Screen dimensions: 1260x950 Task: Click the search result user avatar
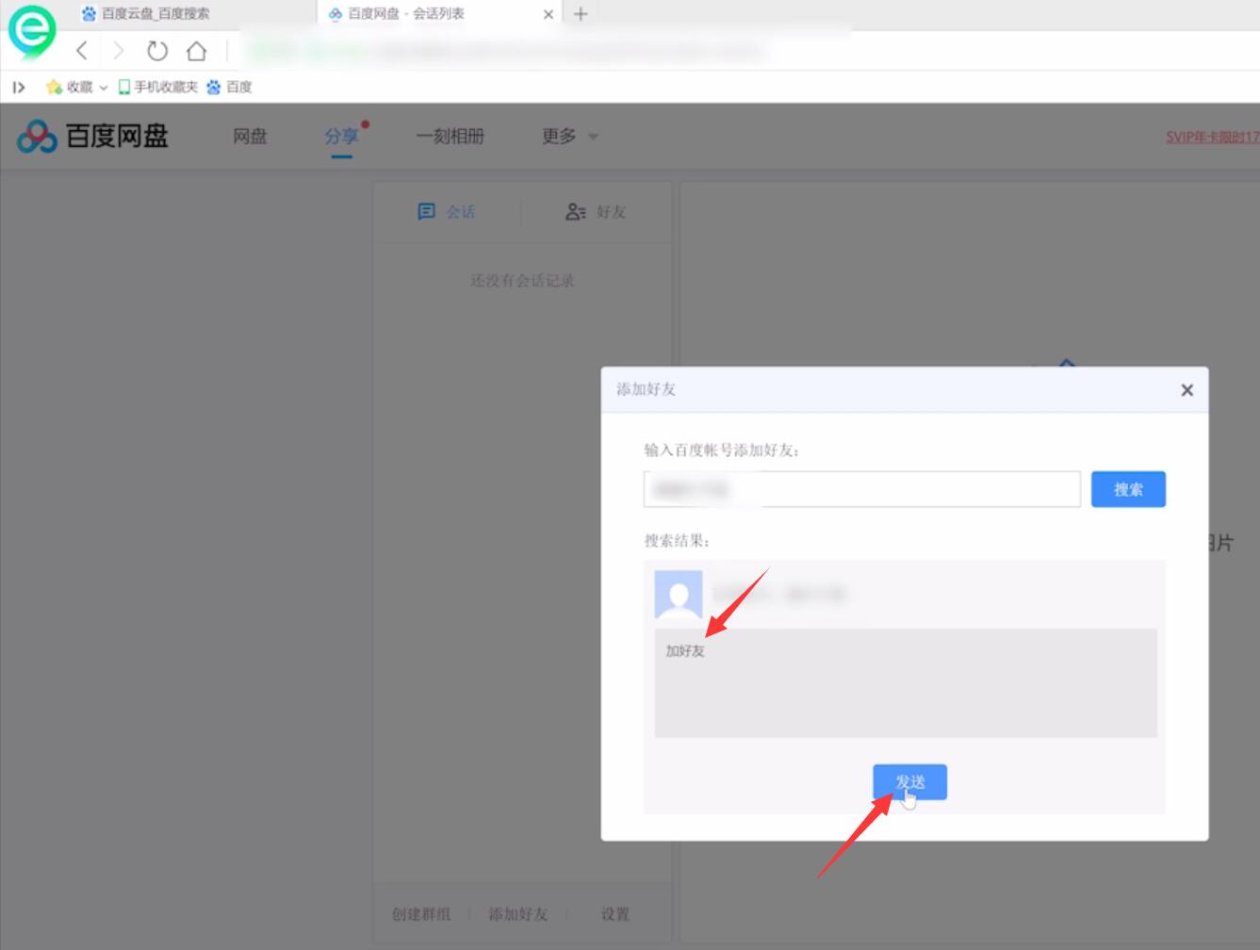pos(679,594)
